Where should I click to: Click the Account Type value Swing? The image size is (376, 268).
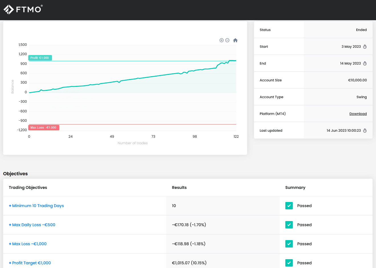[x=362, y=97]
